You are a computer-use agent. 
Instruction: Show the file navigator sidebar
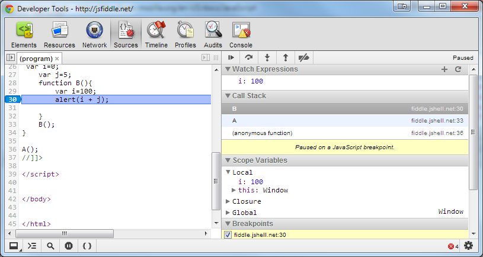click(11, 57)
